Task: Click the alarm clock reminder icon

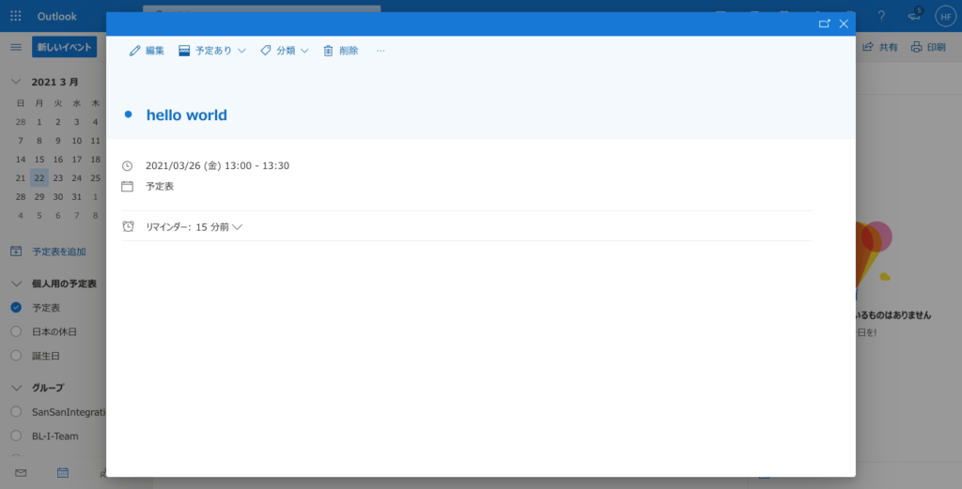Action: 128,227
